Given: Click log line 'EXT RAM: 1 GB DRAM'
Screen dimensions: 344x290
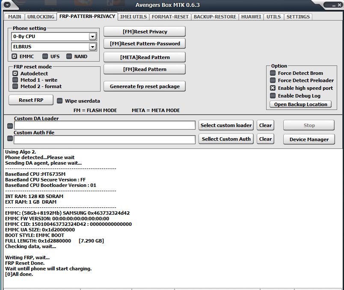Looking at the screenshot, I should [31, 202].
